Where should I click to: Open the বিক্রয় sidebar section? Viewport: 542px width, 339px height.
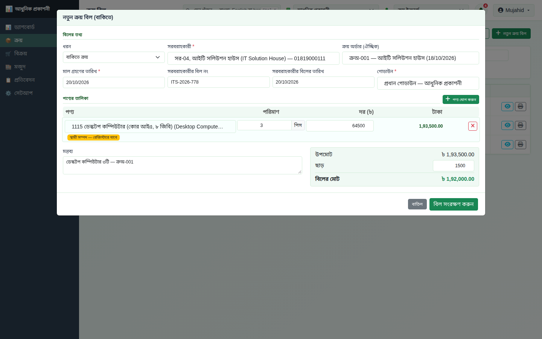[40, 53]
